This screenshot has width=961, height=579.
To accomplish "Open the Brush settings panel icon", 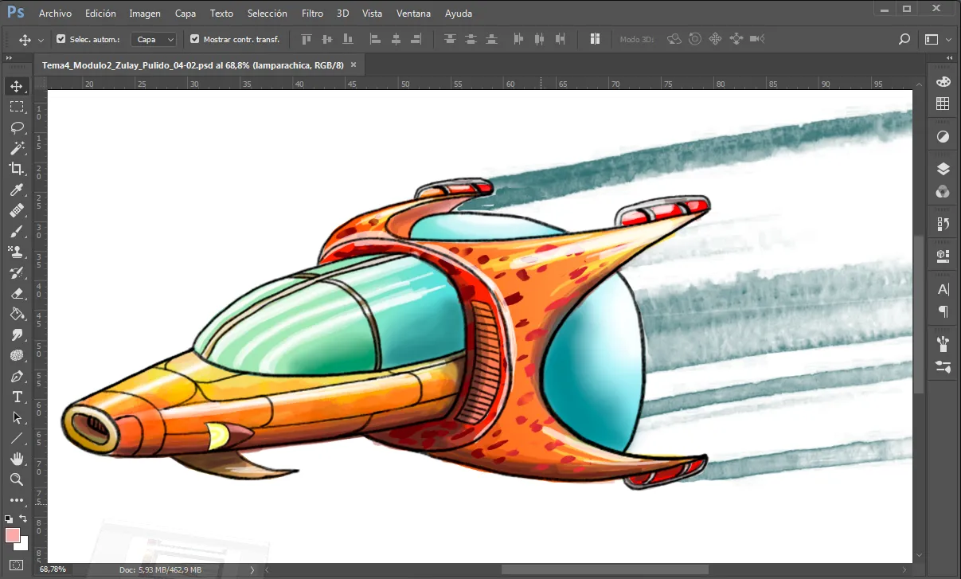I will pyautogui.click(x=943, y=366).
